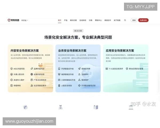Click the layered pages icon at page bottom
The width and height of the screenshot is (160, 128).
pyautogui.click(x=25, y=107)
